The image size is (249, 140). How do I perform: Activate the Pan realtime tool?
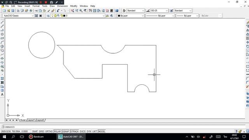pyautogui.click(x=72, y=10)
